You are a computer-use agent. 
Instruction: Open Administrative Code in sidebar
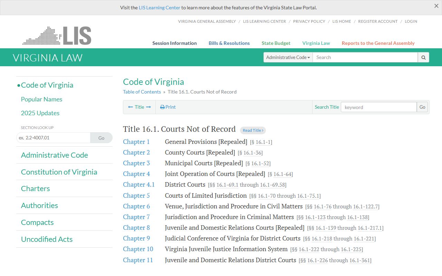[54, 155]
